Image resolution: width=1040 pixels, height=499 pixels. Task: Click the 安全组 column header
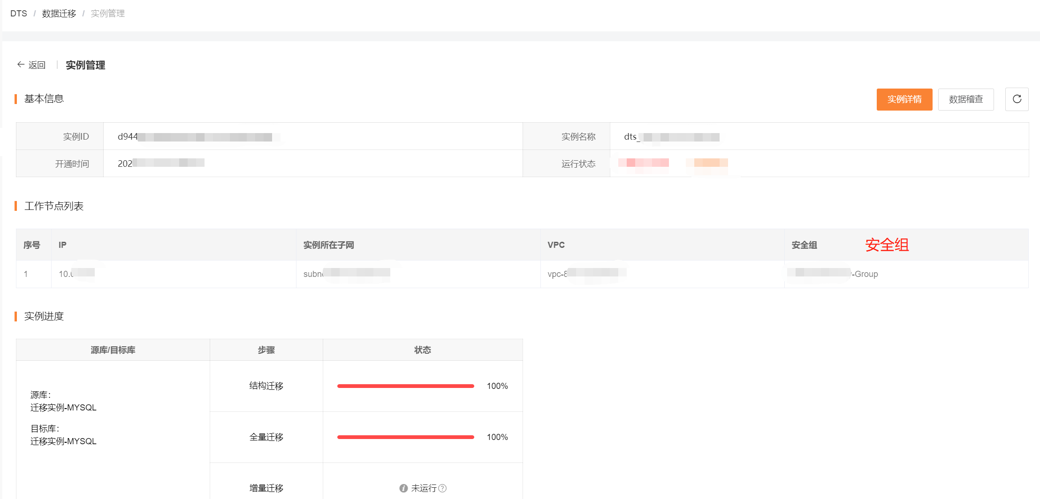[x=804, y=245]
